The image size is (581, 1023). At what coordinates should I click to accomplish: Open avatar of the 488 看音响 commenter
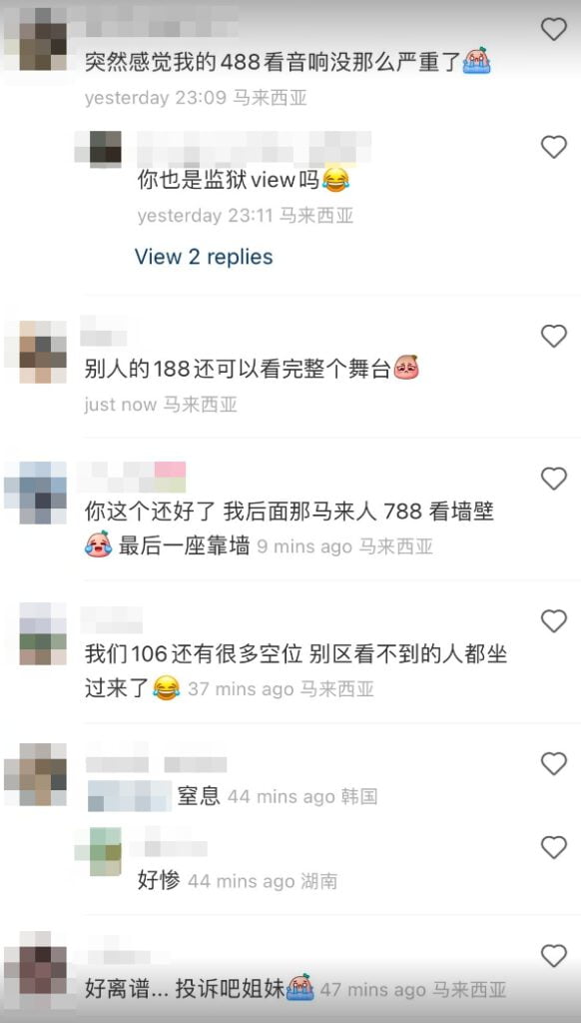tap(35, 39)
